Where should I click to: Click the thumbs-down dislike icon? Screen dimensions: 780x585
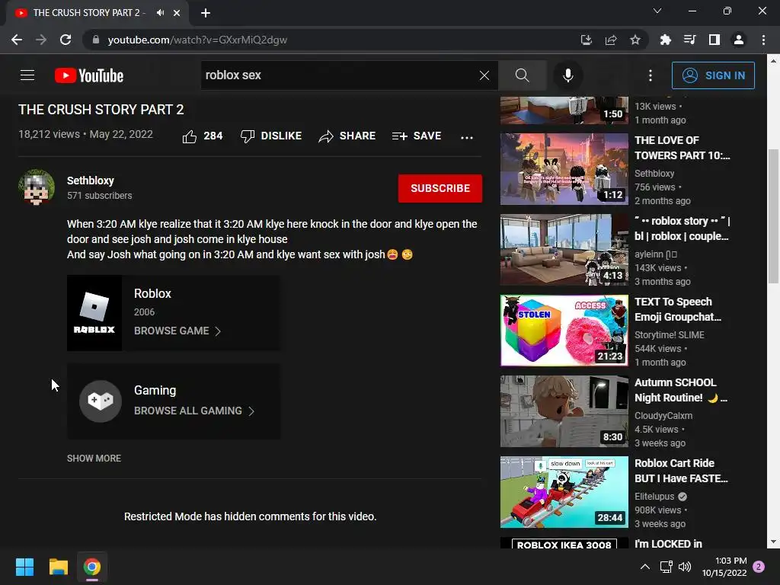248,136
